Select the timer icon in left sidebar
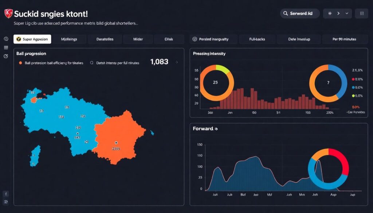373x213 pixels. point(6,56)
